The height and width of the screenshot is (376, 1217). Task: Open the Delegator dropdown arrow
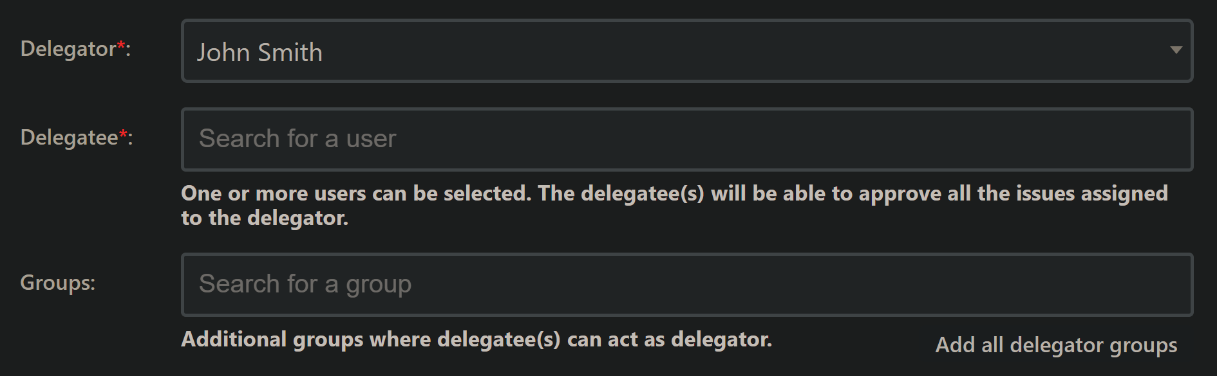tap(1176, 50)
